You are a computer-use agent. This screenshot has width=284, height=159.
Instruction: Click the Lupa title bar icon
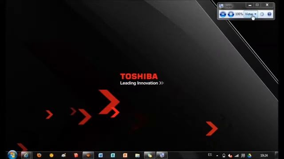pos(221,6)
